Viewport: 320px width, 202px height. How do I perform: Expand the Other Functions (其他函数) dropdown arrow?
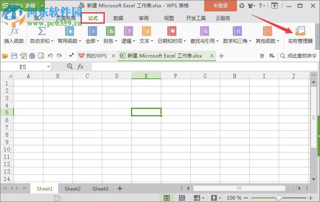[278, 41]
